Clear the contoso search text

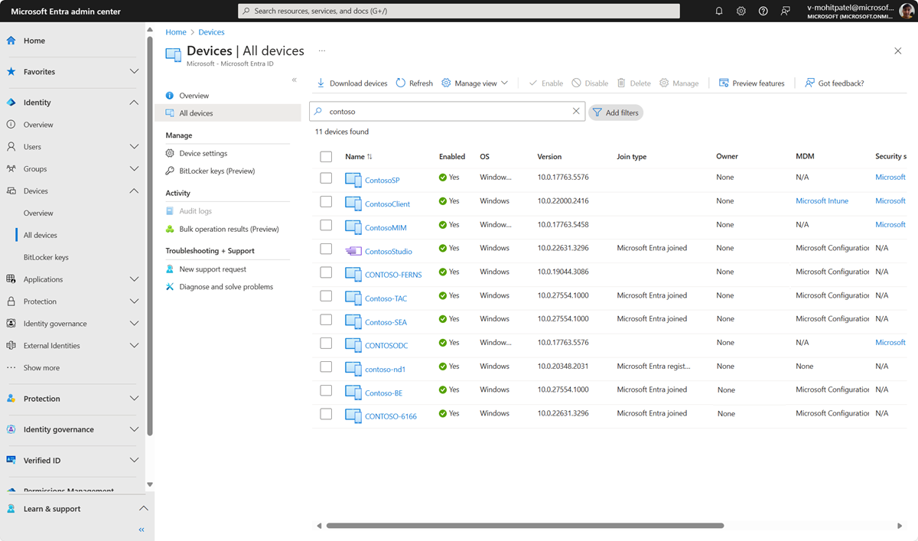[576, 112]
